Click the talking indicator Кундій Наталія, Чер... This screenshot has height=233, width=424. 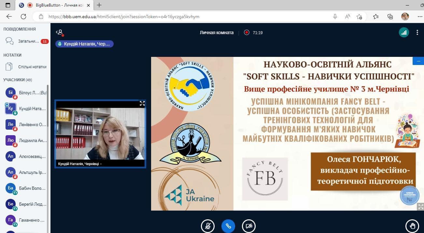(84, 44)
